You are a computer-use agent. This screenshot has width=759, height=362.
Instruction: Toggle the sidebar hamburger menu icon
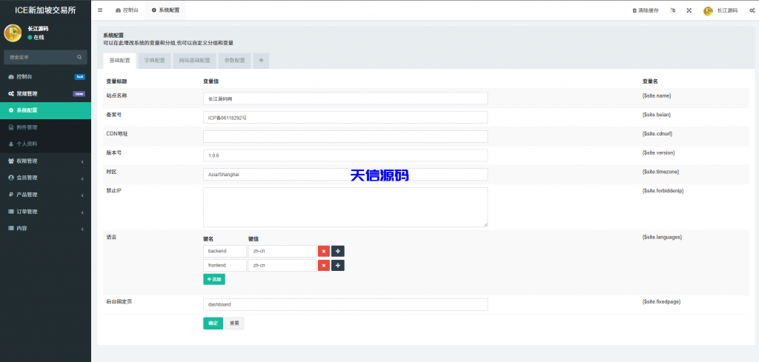pos(100,10)
